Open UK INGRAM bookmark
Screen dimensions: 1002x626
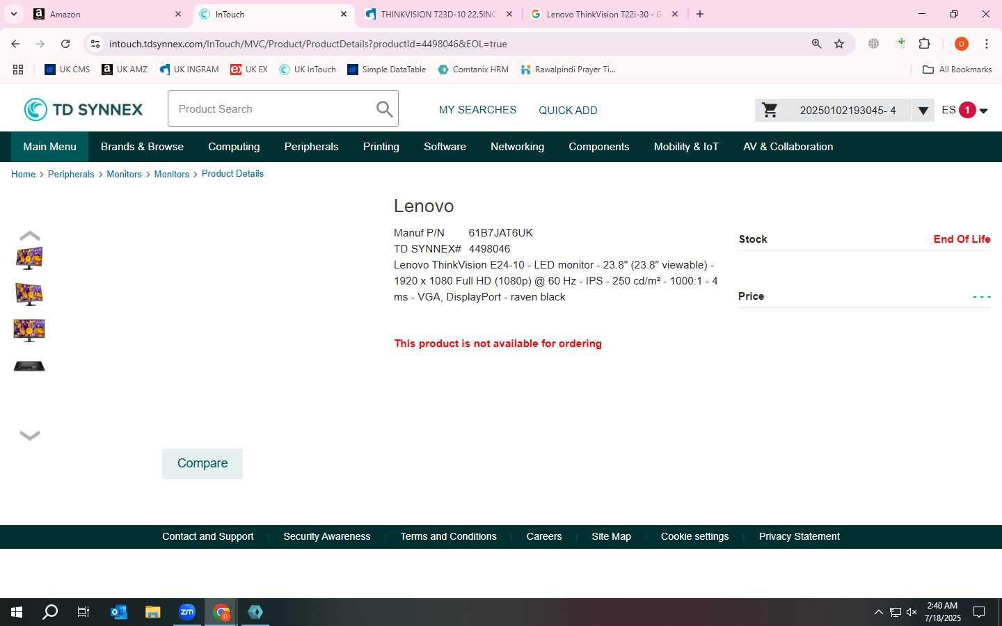pos(189,70)
